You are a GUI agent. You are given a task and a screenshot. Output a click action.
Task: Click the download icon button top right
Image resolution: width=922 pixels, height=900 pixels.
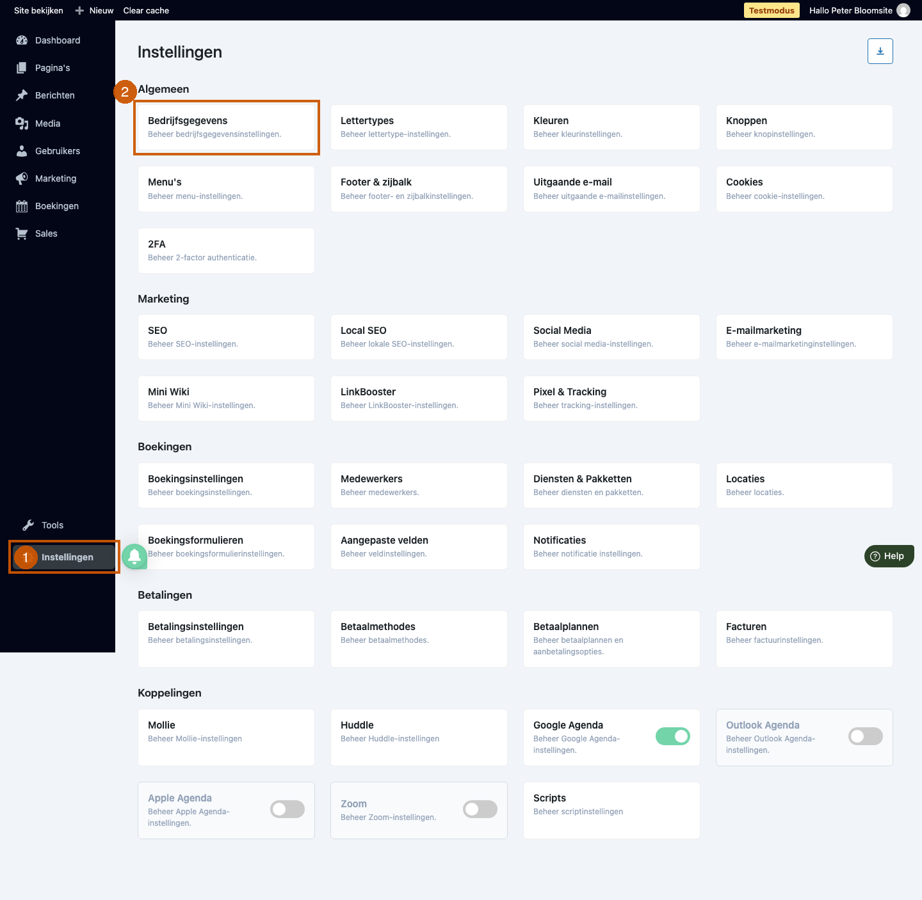pos(880,51)
